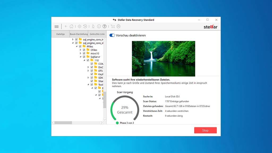Expand the CFiles tree node
Image resolution: width=272 pixels, height=153 pixels.
click(80, 50)
